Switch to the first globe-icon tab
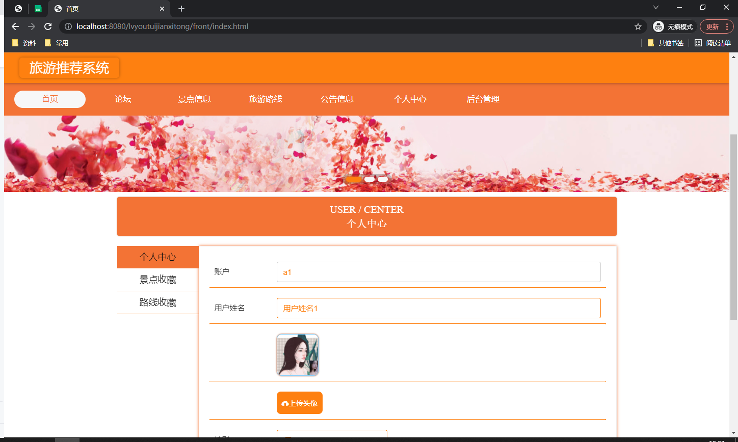738x442 pixels. pyautogui.click(x=18, y=9)
